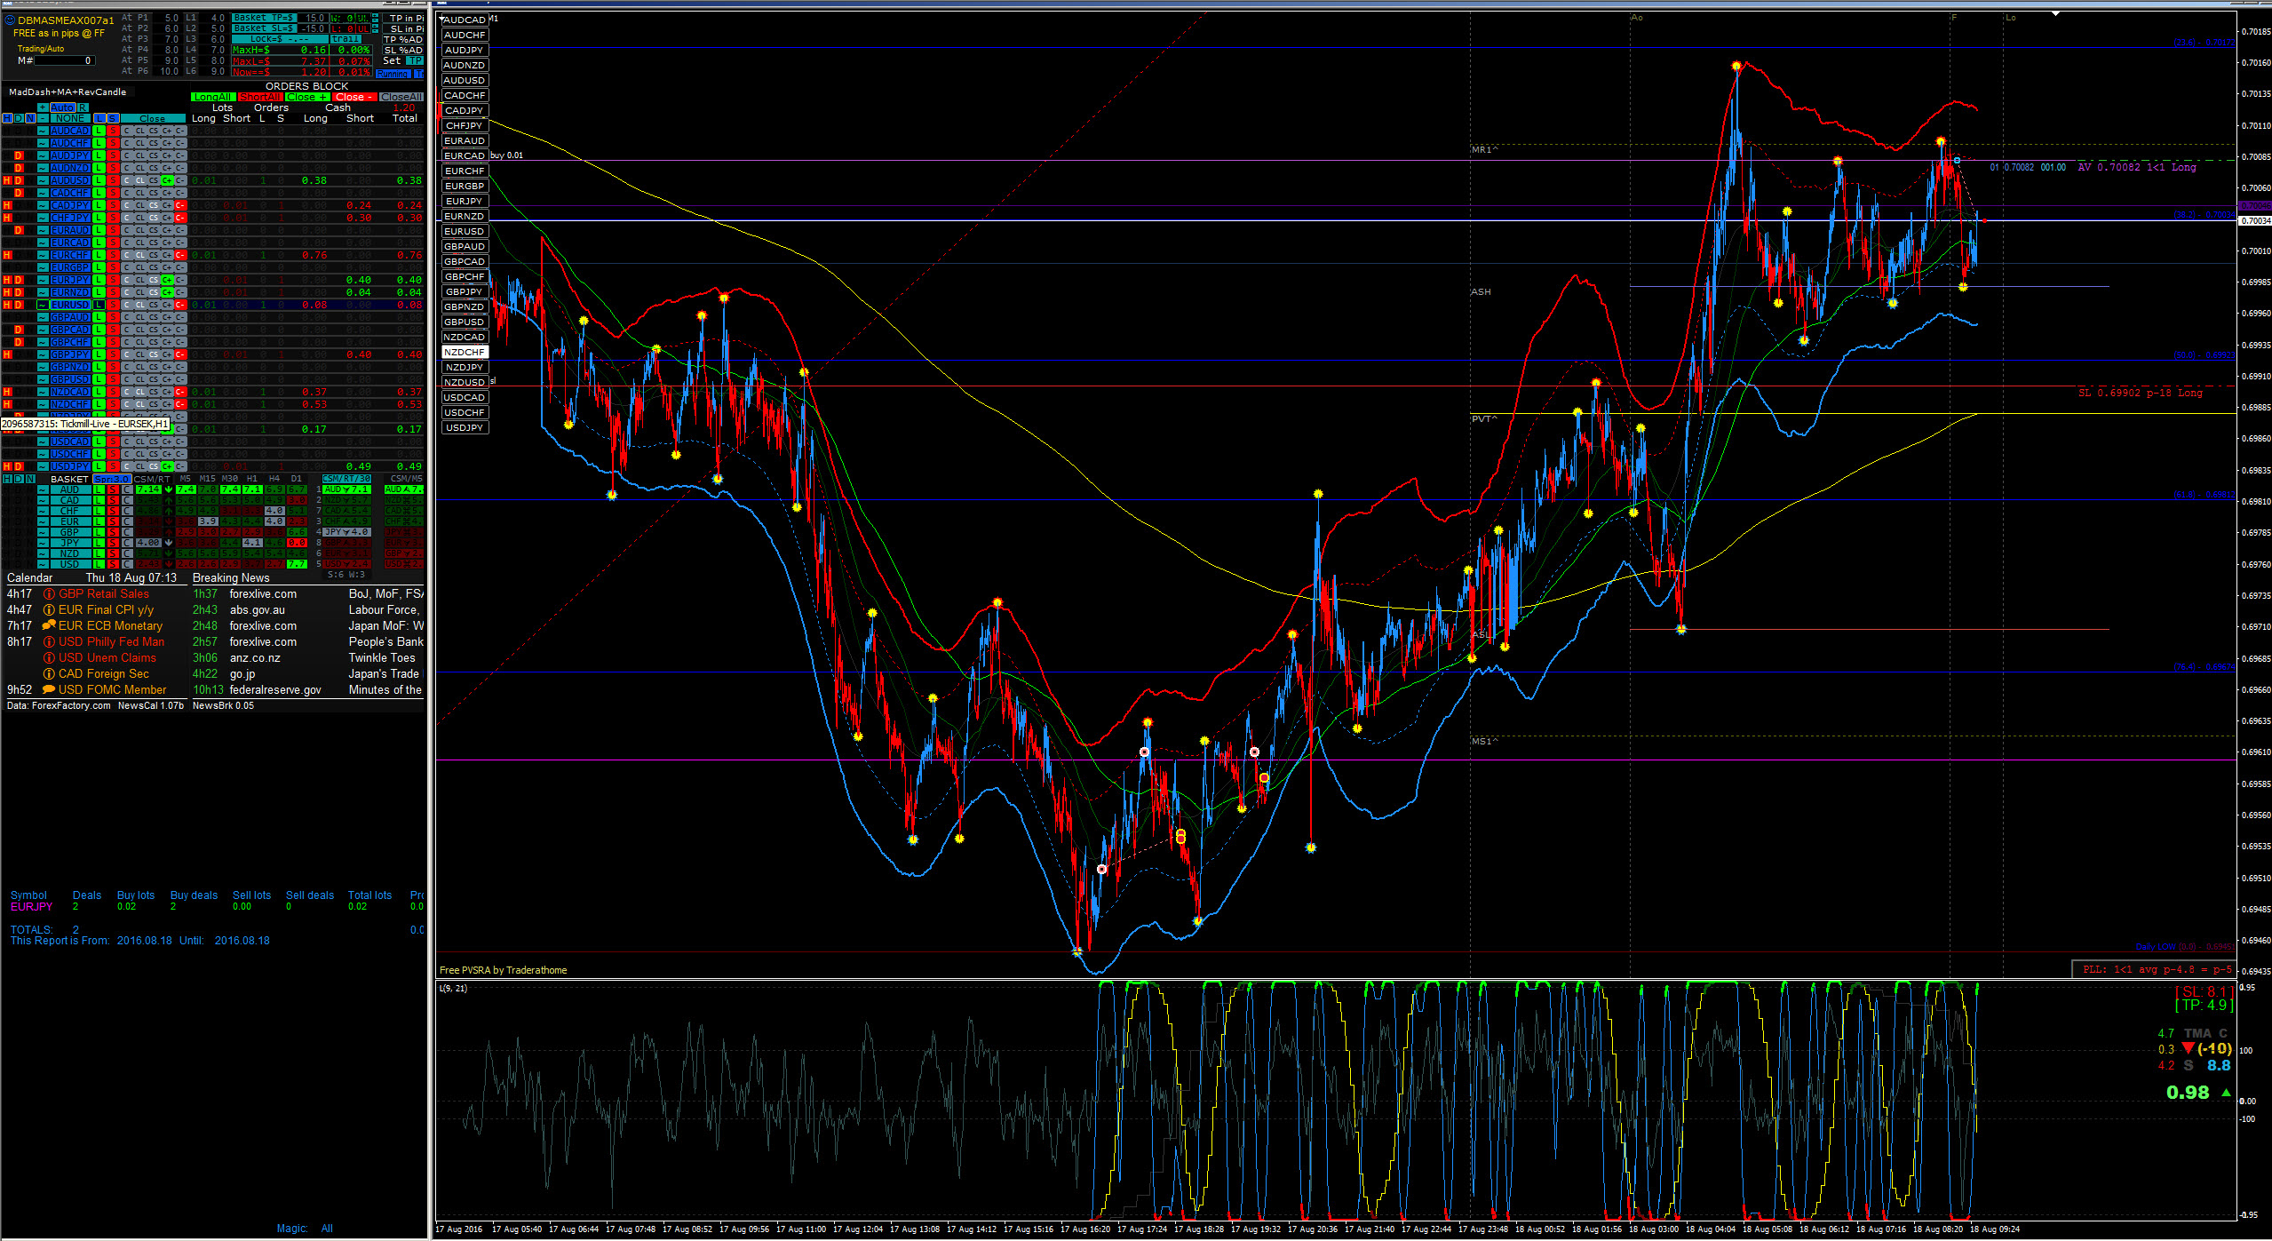Click the ShortAll button
This screenshot has width=2272, height=1241.
(x=259, y=97)
